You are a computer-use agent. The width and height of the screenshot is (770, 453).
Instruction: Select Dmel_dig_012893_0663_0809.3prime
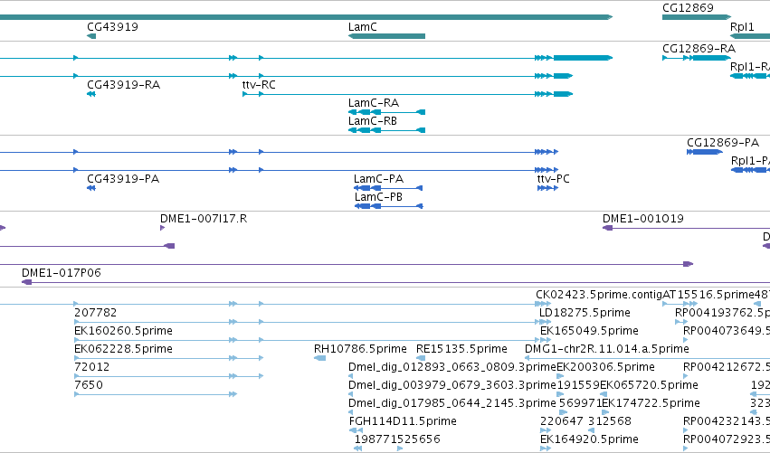[x=452, y=367]
